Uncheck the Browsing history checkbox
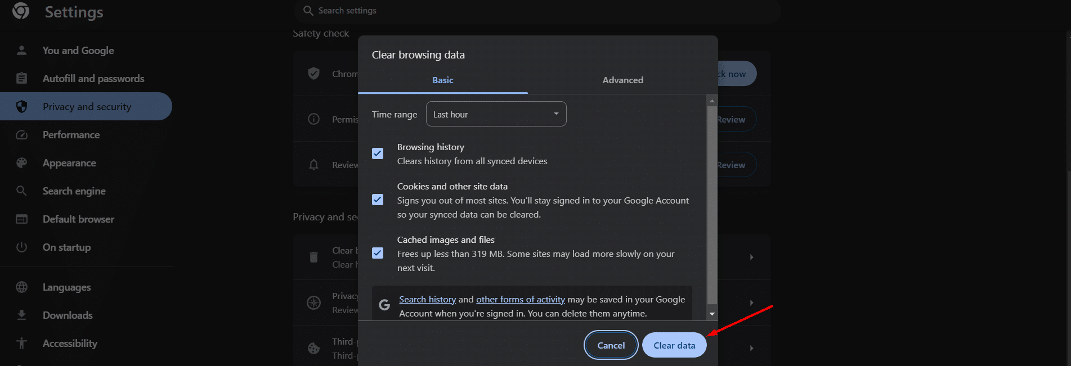Image resolution: width=1071 pixels, height=366 pixels. tap(378, 153)
